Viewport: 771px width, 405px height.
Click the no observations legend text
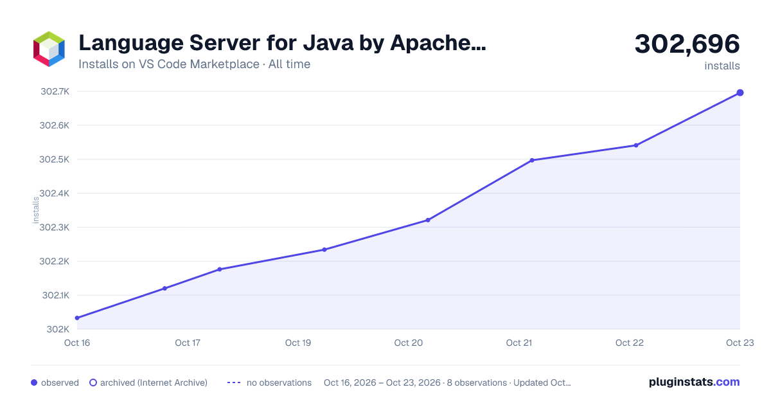tap(279, 382)
